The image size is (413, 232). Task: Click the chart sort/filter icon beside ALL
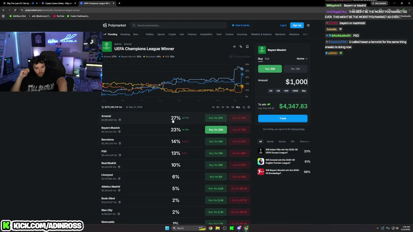click(x=244, y=107)
